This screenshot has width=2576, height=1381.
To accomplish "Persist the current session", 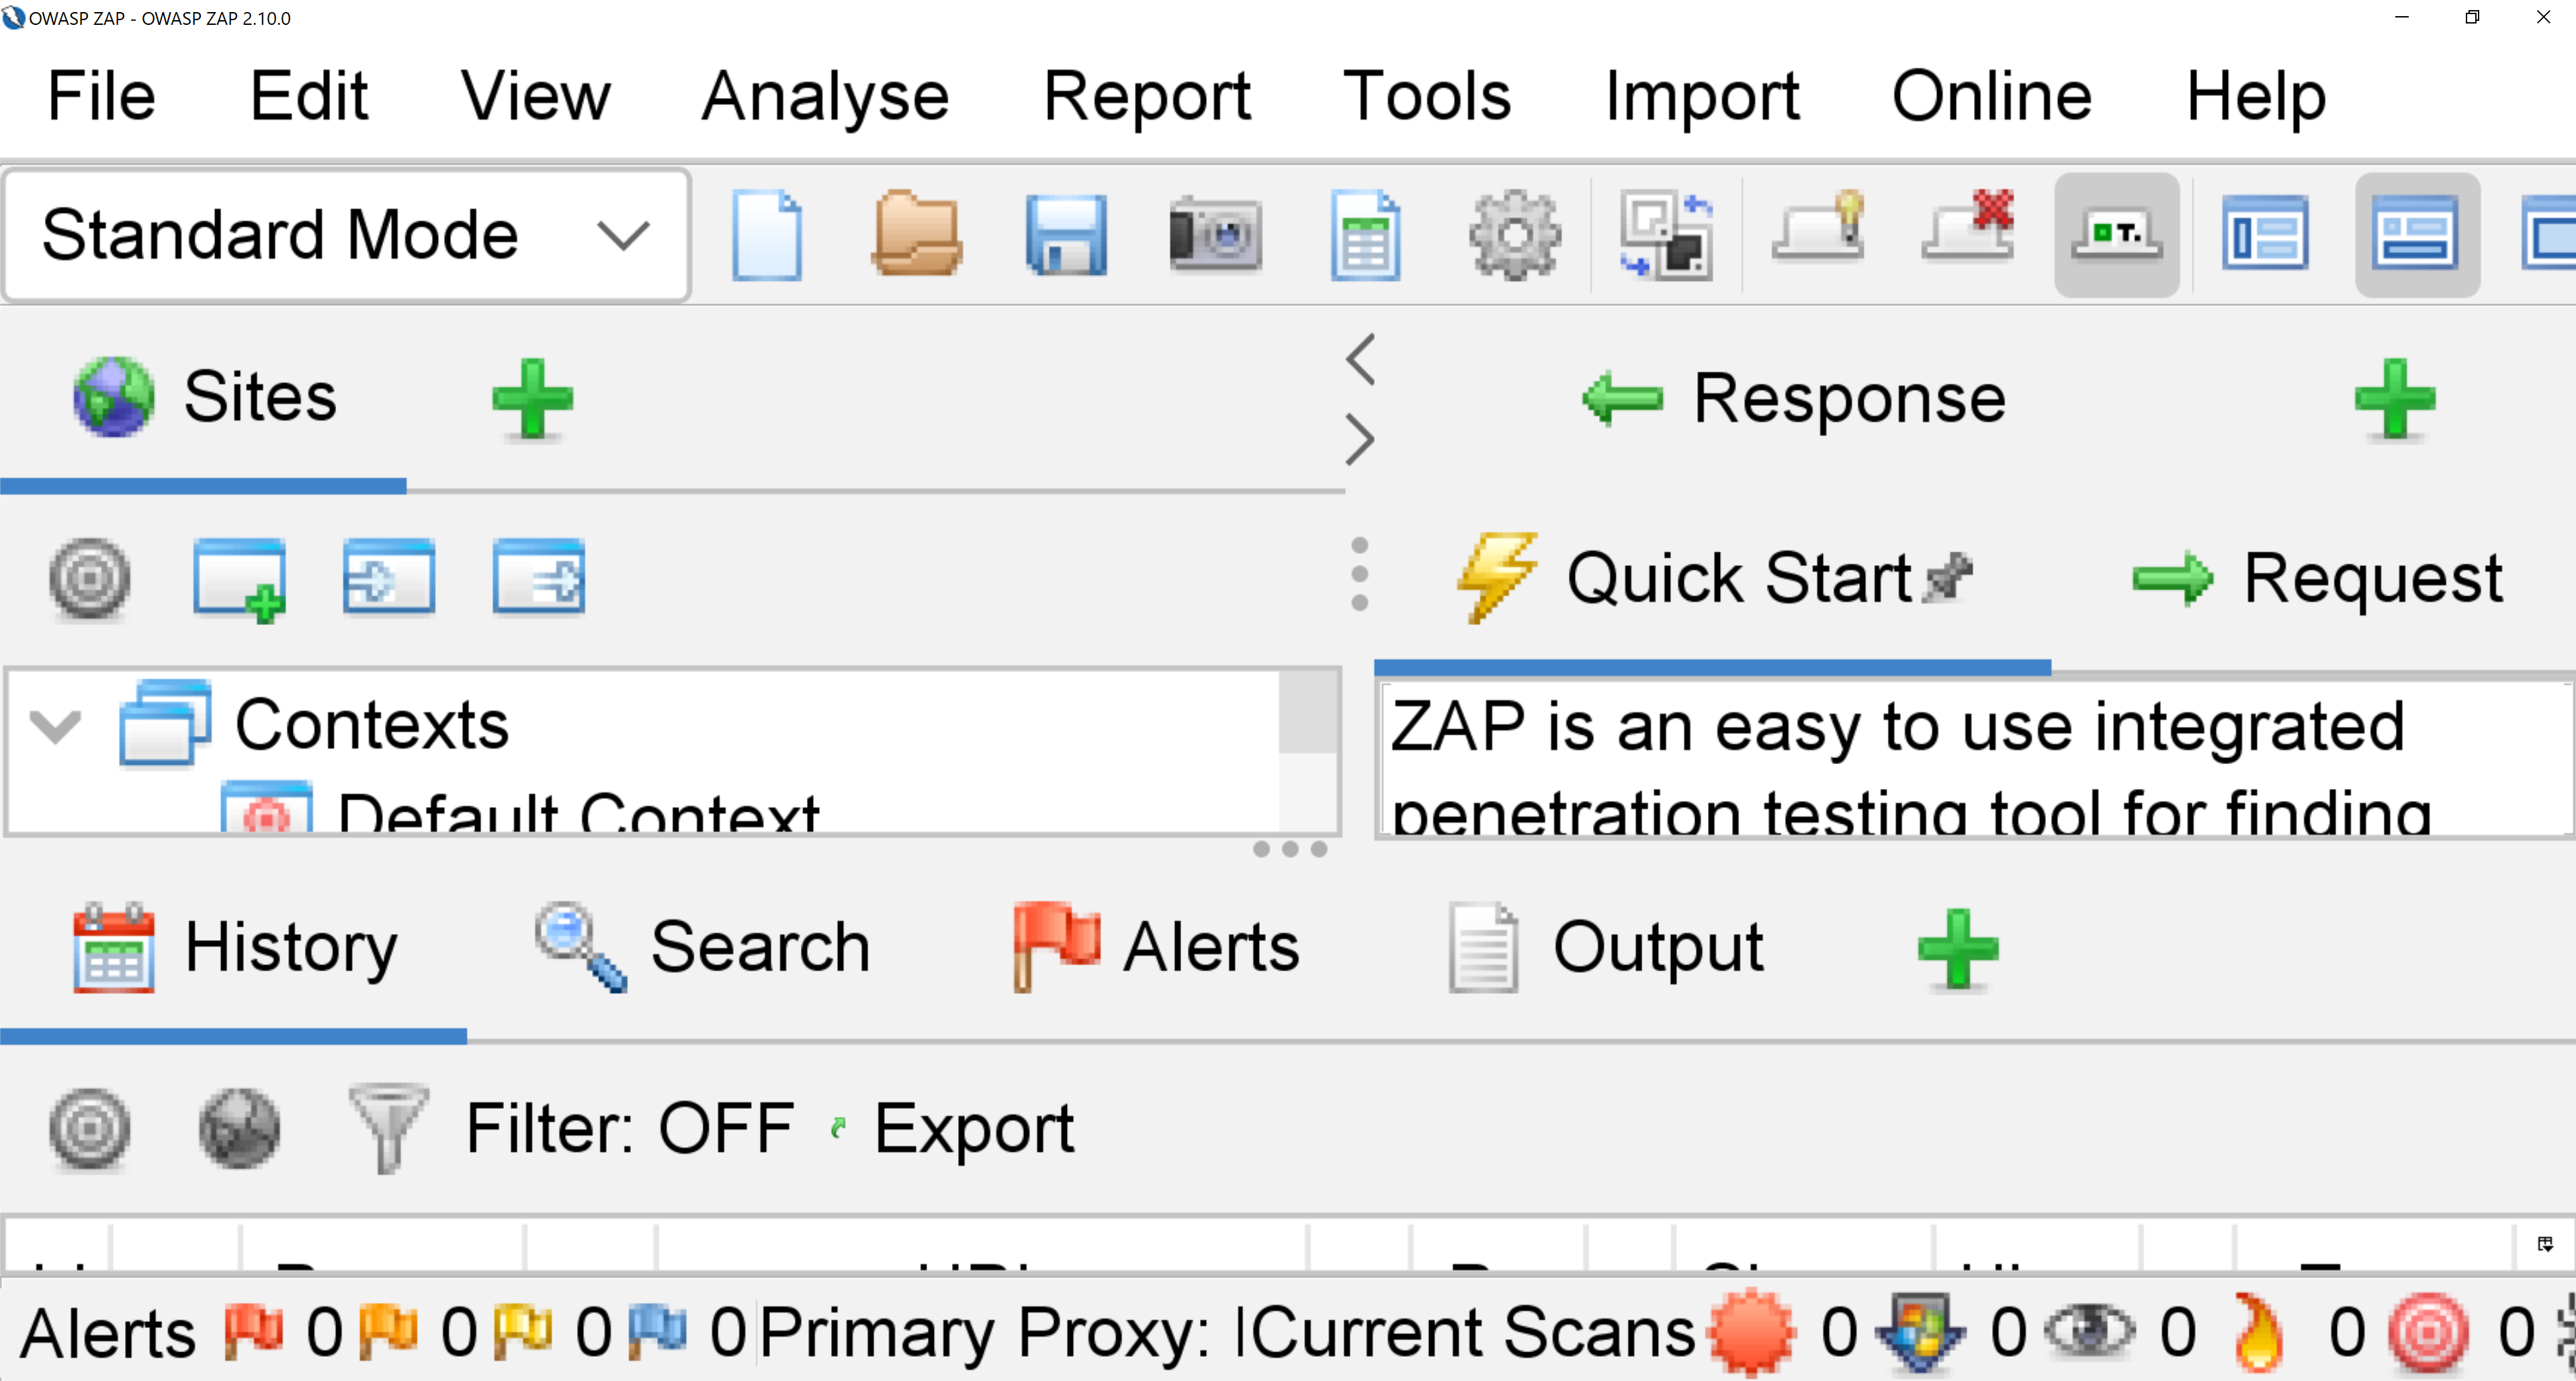I will [1066, 233].
